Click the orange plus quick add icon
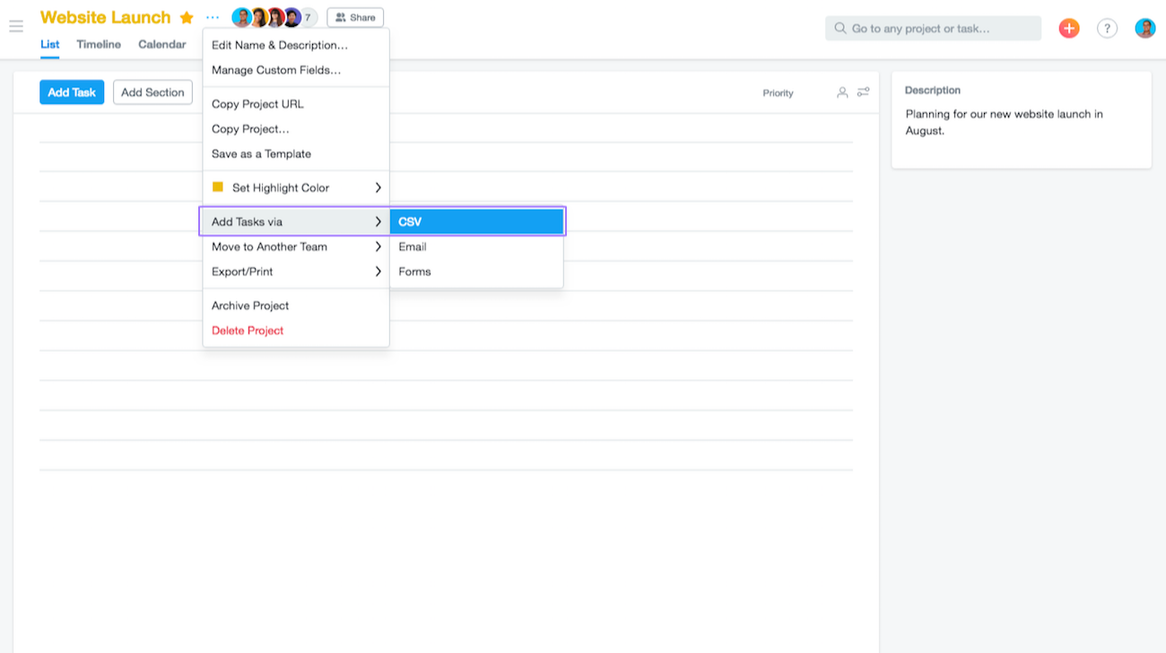Image resolution: width=1166 pixels, height=653 pixels. 1068,29
